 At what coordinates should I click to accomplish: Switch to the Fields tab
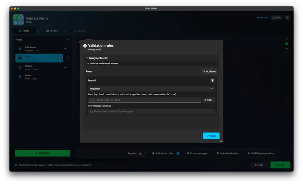coord(24,31)
